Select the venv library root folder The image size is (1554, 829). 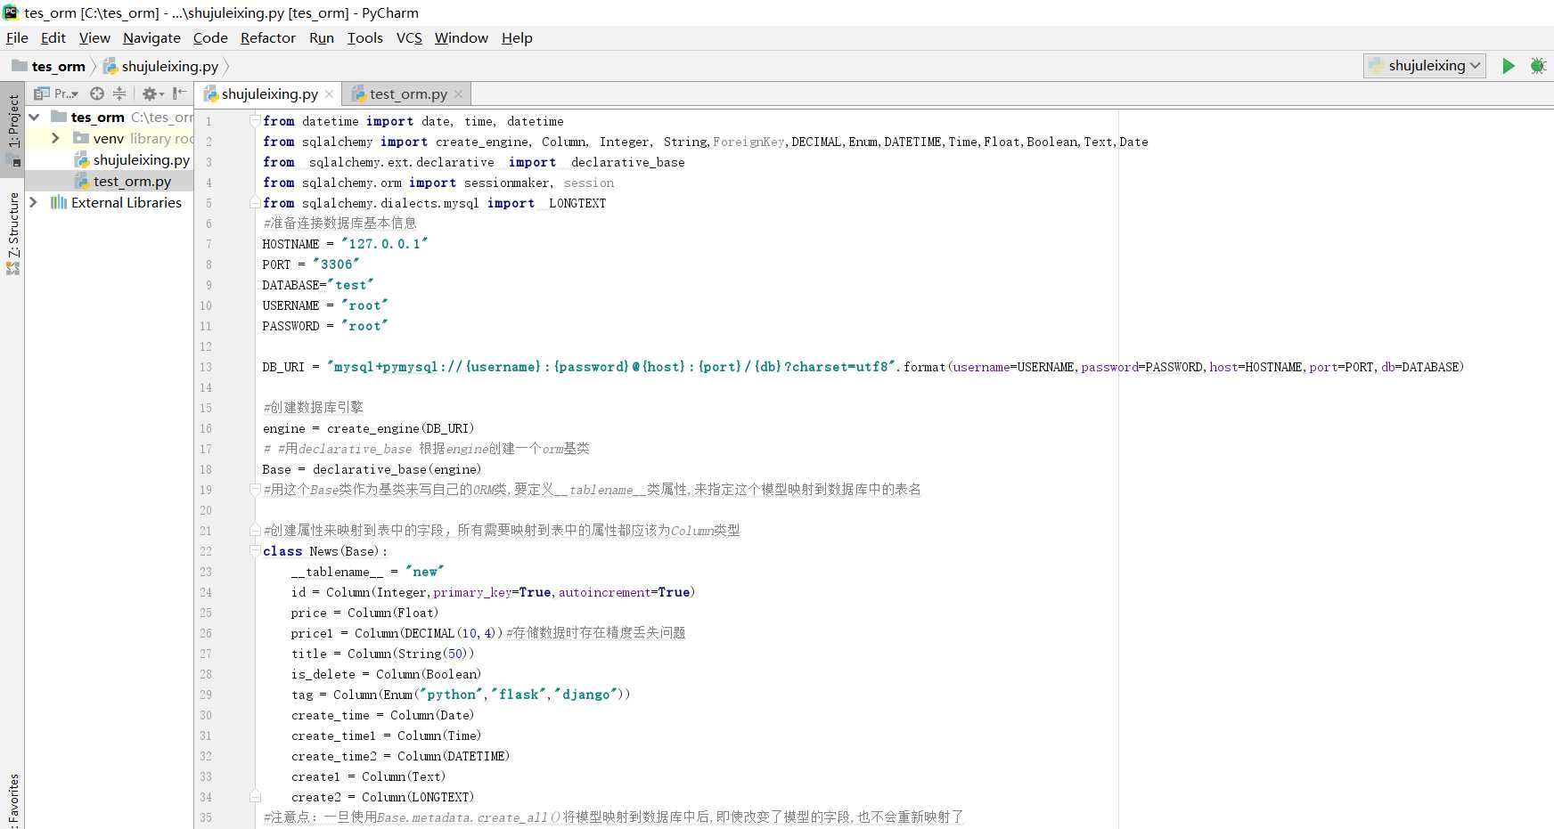[x=132, y=139]
